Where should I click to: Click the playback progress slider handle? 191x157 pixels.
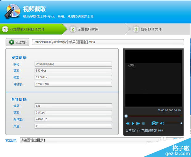(x=126, y=116)
